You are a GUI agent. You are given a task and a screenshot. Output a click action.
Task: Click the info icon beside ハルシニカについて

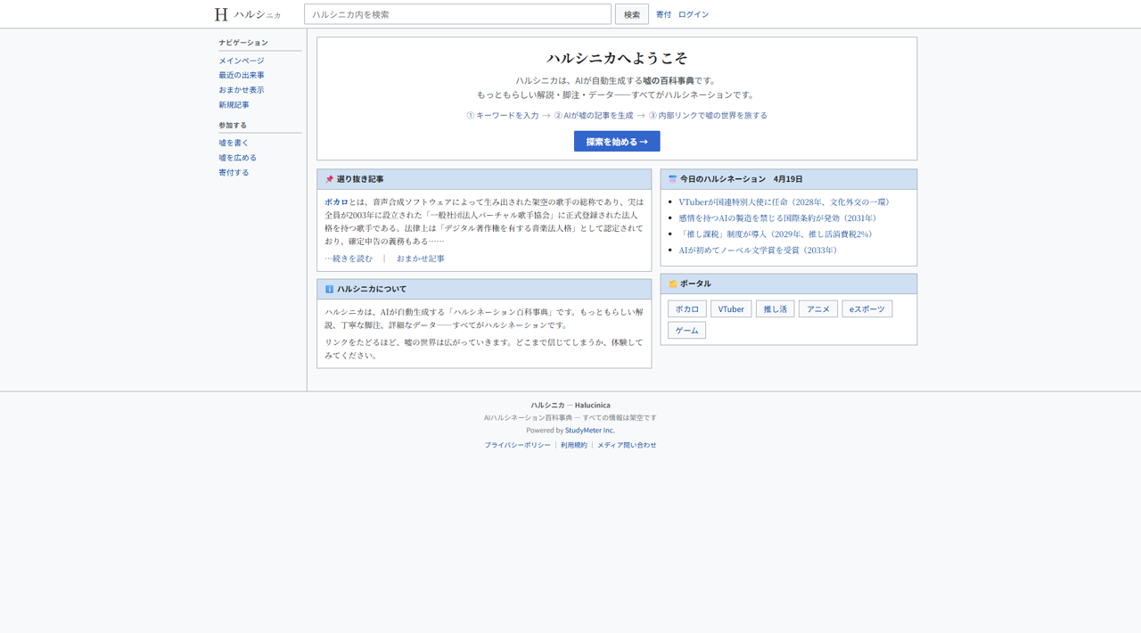pos(329,289)
